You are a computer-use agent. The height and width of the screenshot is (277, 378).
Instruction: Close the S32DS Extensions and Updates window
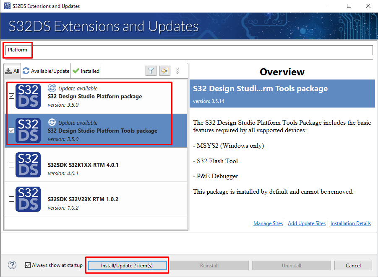[x=368, y=6]
